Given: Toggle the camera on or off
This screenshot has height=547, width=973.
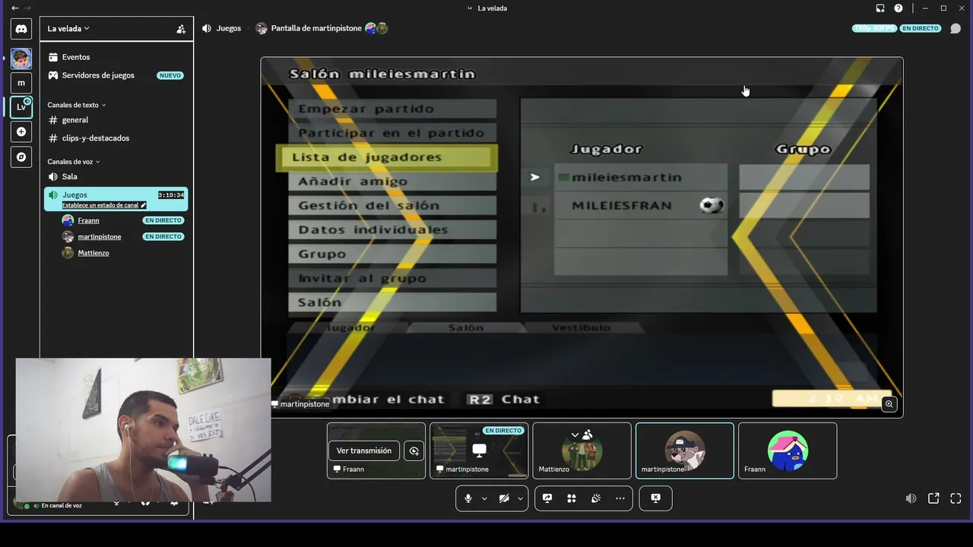Looking at the screenshot, I should pos(504,498).
